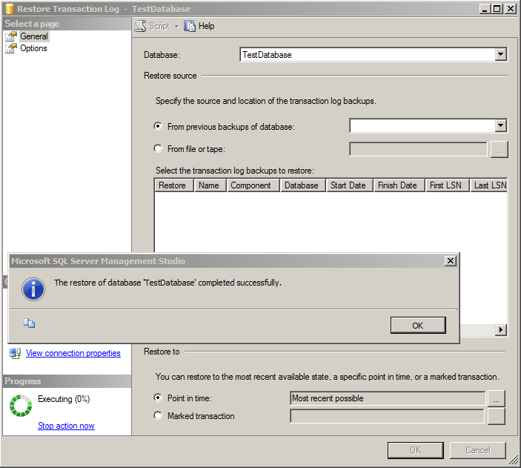Click the Help toolbar label

[x=206, y=26]
